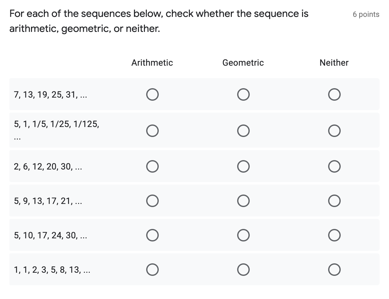Image resolution: width=389 pixels, height=299 pixels.
Task: Check Geometric for 5, 9, 13, 17, 21
Action: (243, 200)
